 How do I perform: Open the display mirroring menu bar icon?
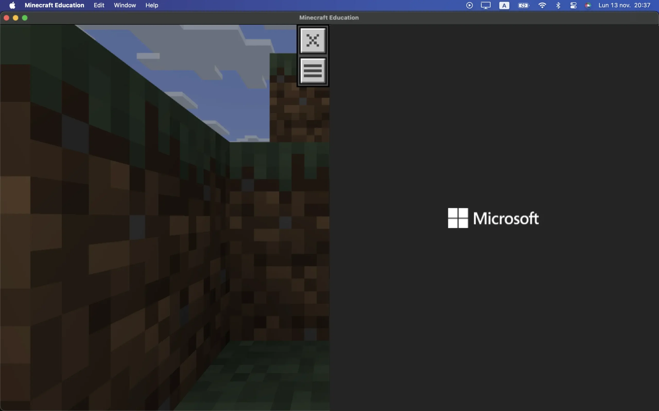point(485,5)
